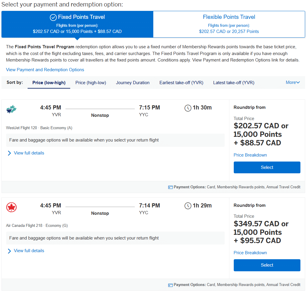The height and width of the screenshot is (291, 306).
Task: Open the More sorting options dropdown
Action: 292,82
